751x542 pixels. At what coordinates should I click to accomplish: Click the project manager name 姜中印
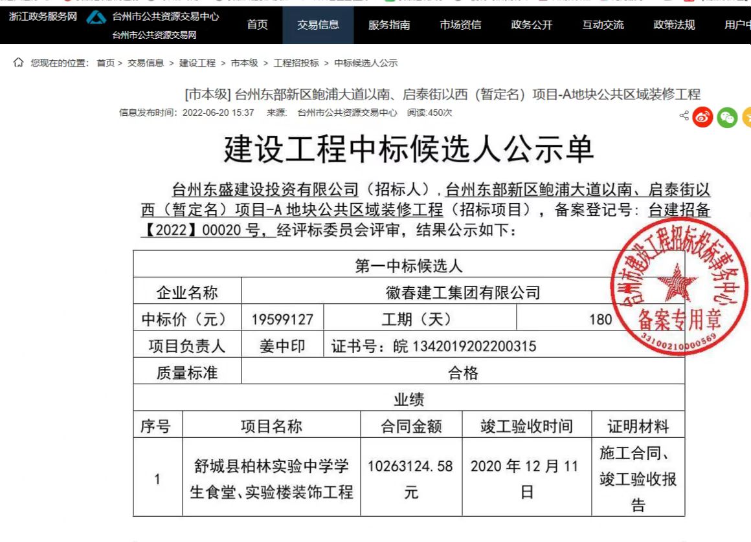click(x=282, y=346)
